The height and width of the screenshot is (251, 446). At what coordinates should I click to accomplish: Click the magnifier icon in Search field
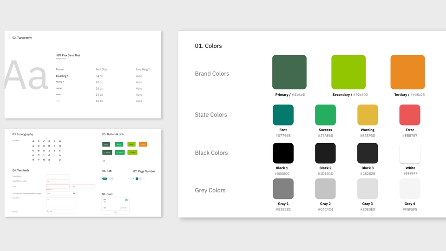[48, 211]
